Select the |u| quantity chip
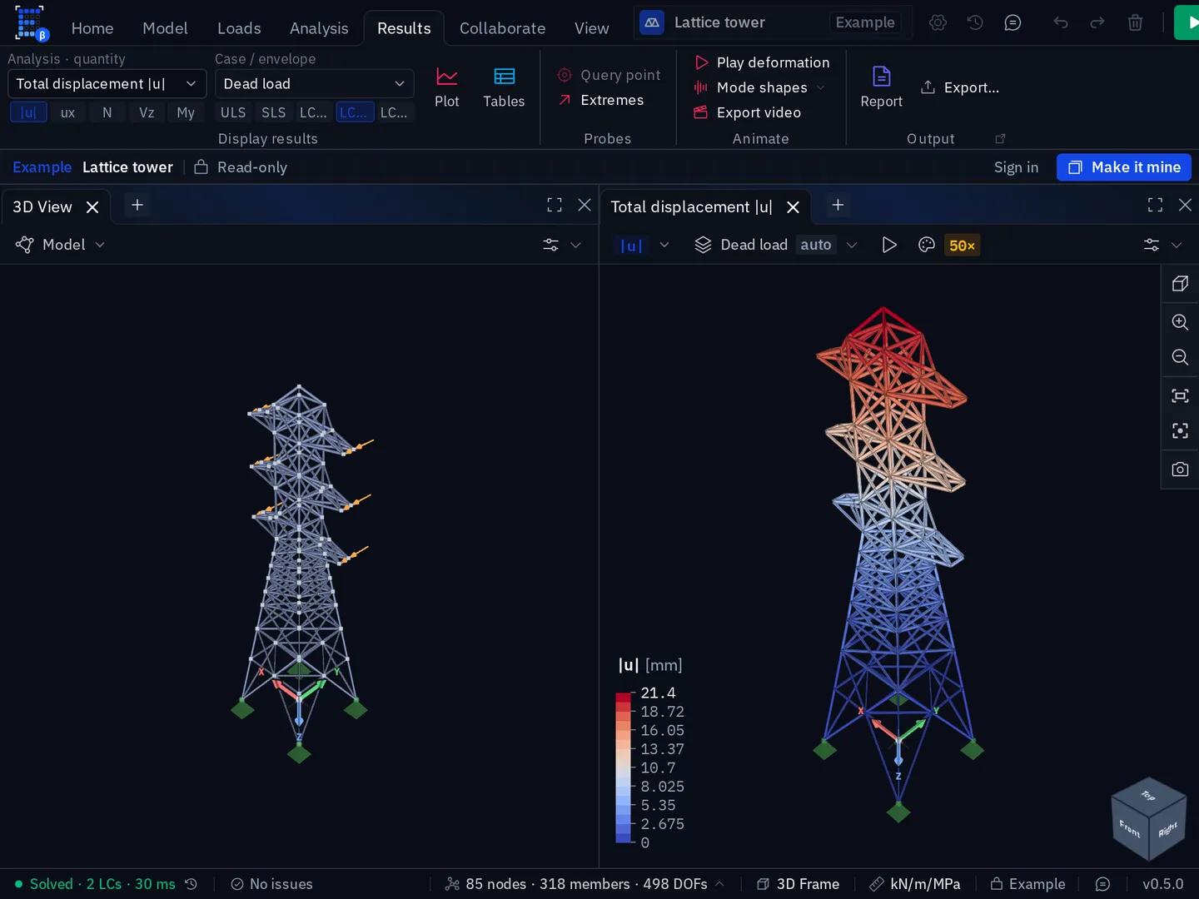This screenshot has height=899, width=1199. [x=28, y=112]
